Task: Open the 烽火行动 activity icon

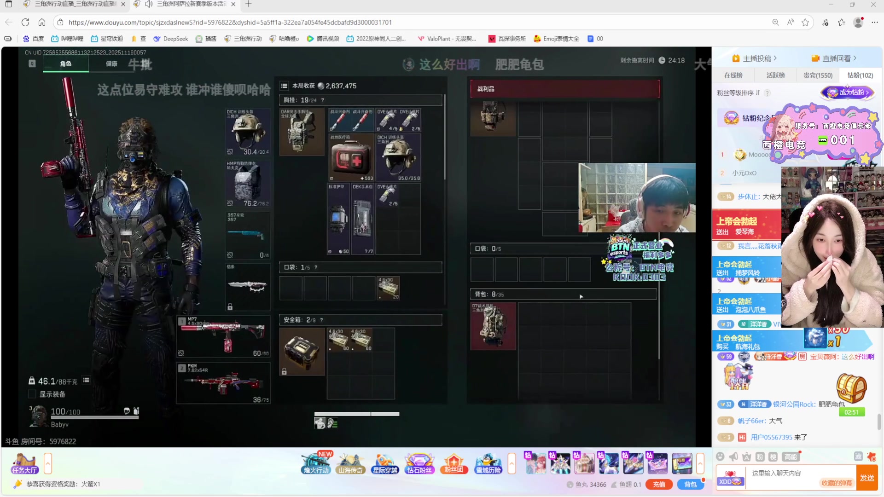Action: (x=316, y=463)
